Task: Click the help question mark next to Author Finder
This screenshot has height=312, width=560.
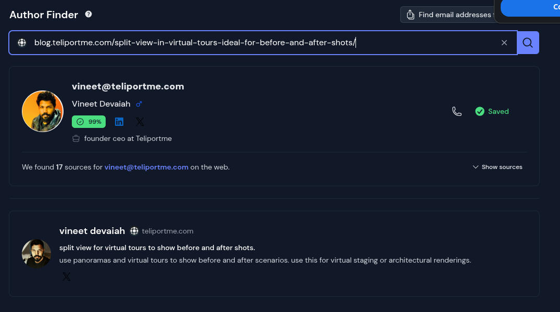Action: 88,14
